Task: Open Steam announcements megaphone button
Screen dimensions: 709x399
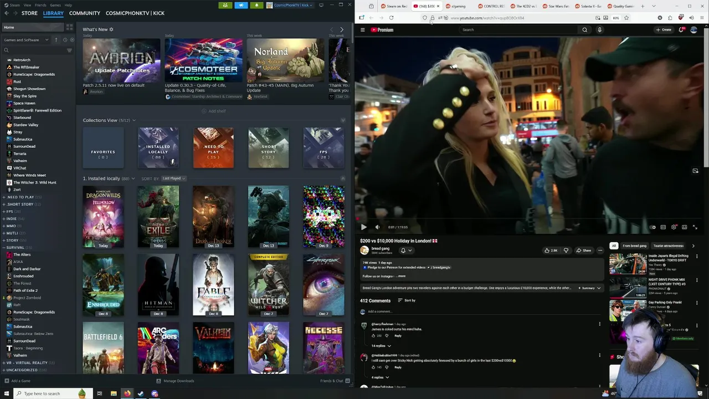Action: (241, 5)
